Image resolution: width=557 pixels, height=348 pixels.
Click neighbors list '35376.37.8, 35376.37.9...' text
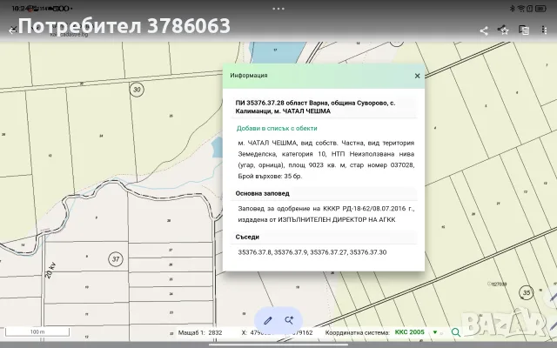(x=312, y=252)
